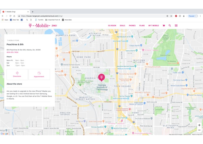Open the 5G VISION menu item
Image resolution: width=203 pixels, height=144 pixels.
click(112, 26)
